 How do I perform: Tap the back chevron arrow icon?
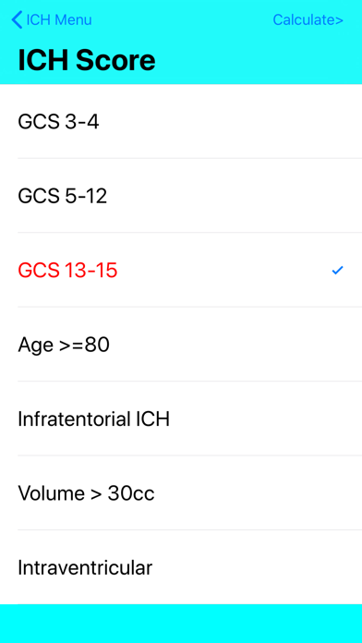[x=17, y=19]
